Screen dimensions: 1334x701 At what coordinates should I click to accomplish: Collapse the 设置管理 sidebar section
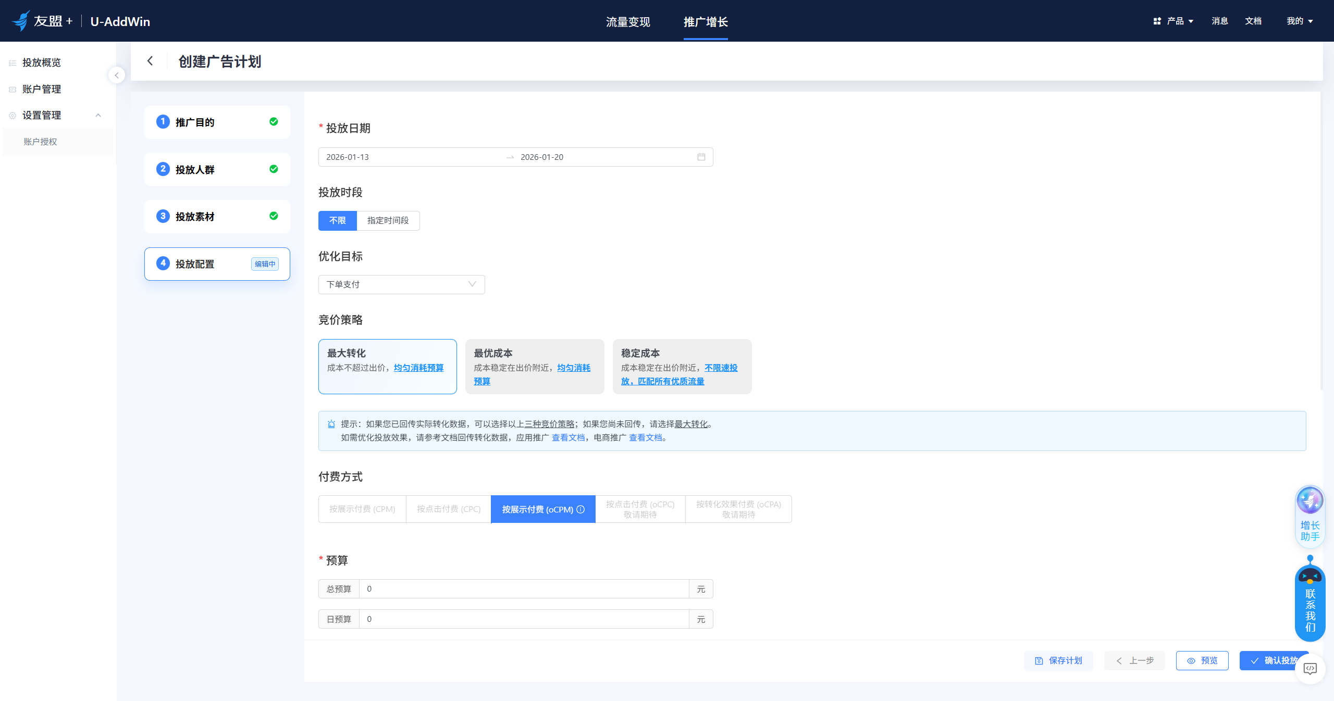tap(98, 116)
